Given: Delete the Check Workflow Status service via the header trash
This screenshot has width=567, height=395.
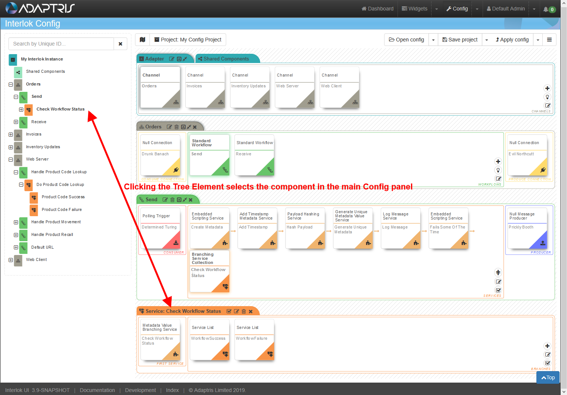Looking at the screenshot, I should (244, 311).
